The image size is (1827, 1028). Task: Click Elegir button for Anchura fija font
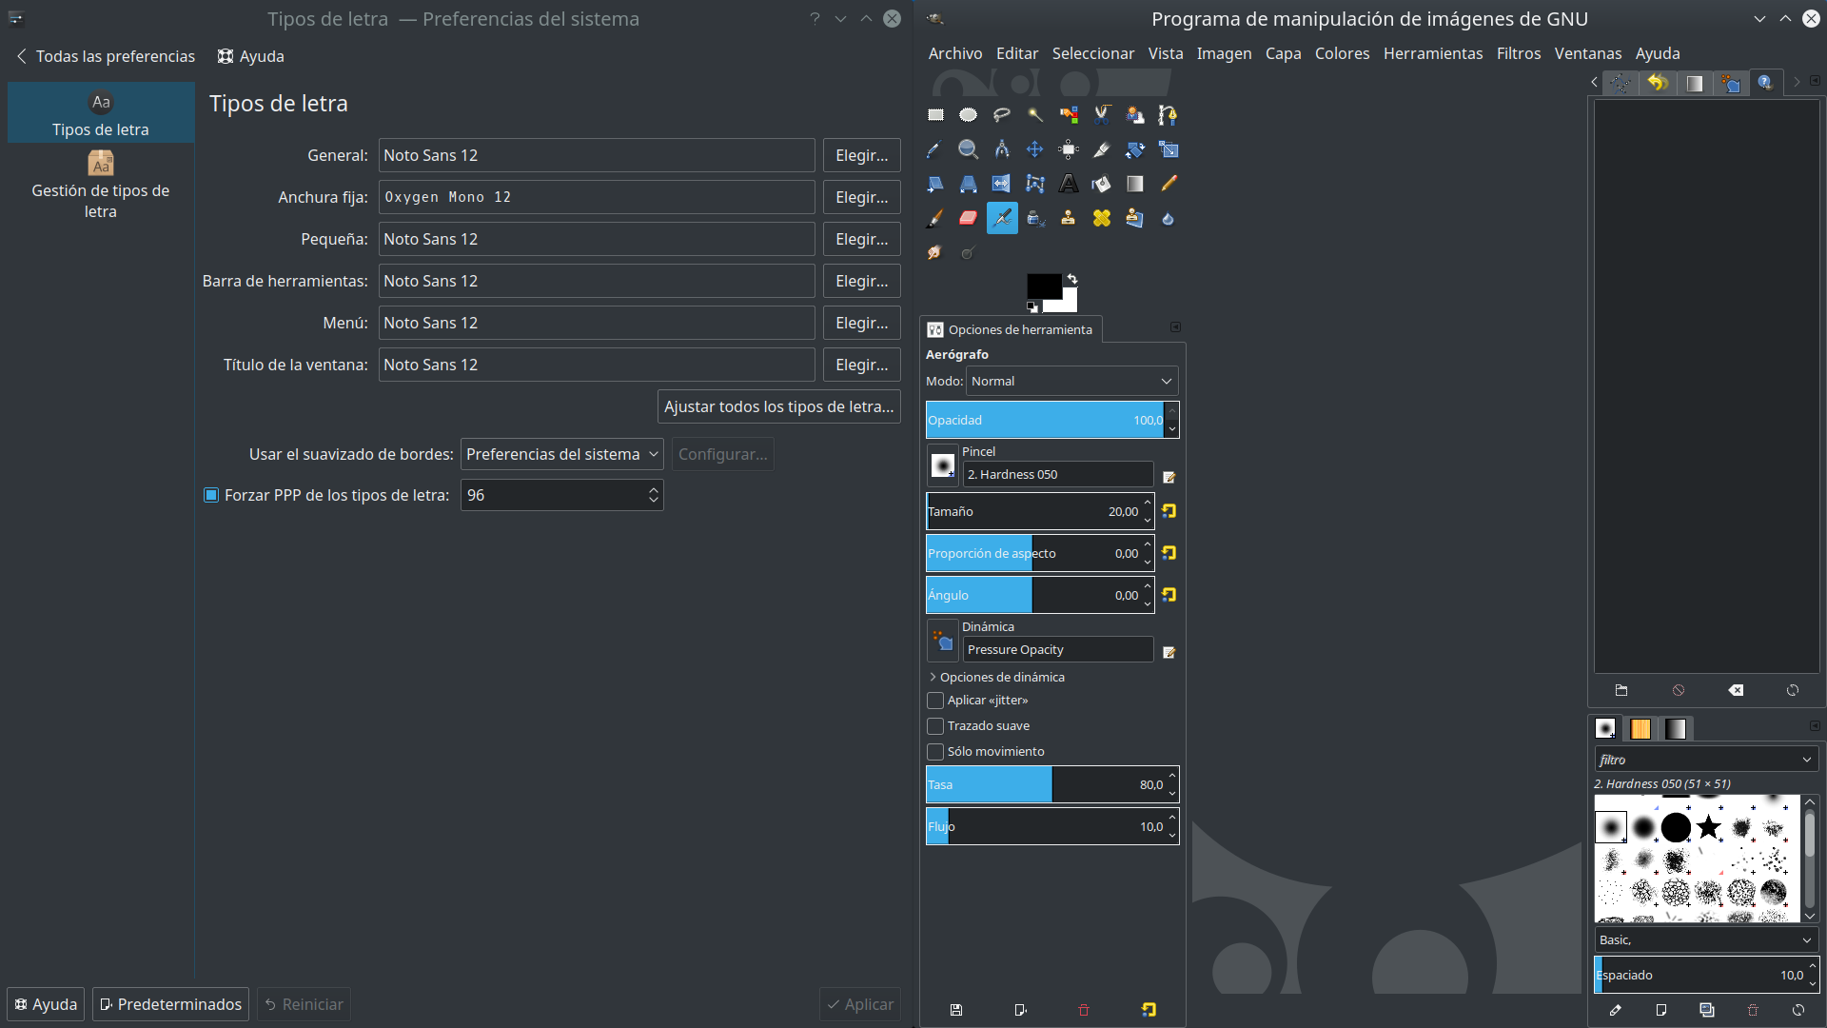click(861, 197)
